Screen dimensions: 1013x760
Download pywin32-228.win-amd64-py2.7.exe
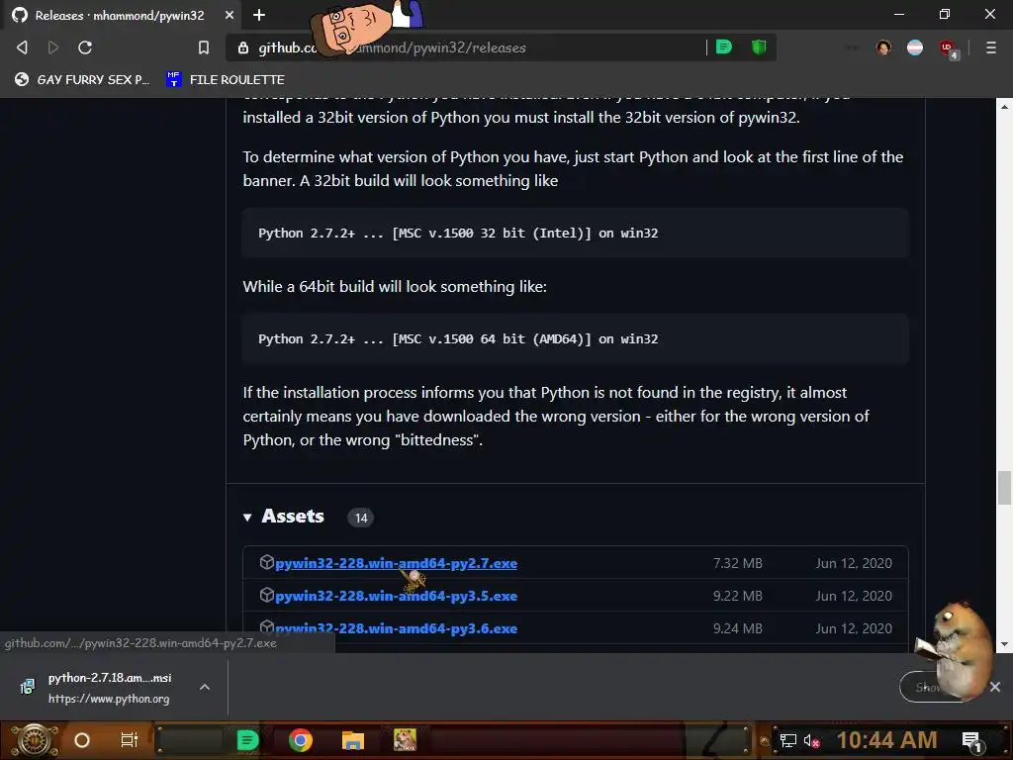pos(396,563)
